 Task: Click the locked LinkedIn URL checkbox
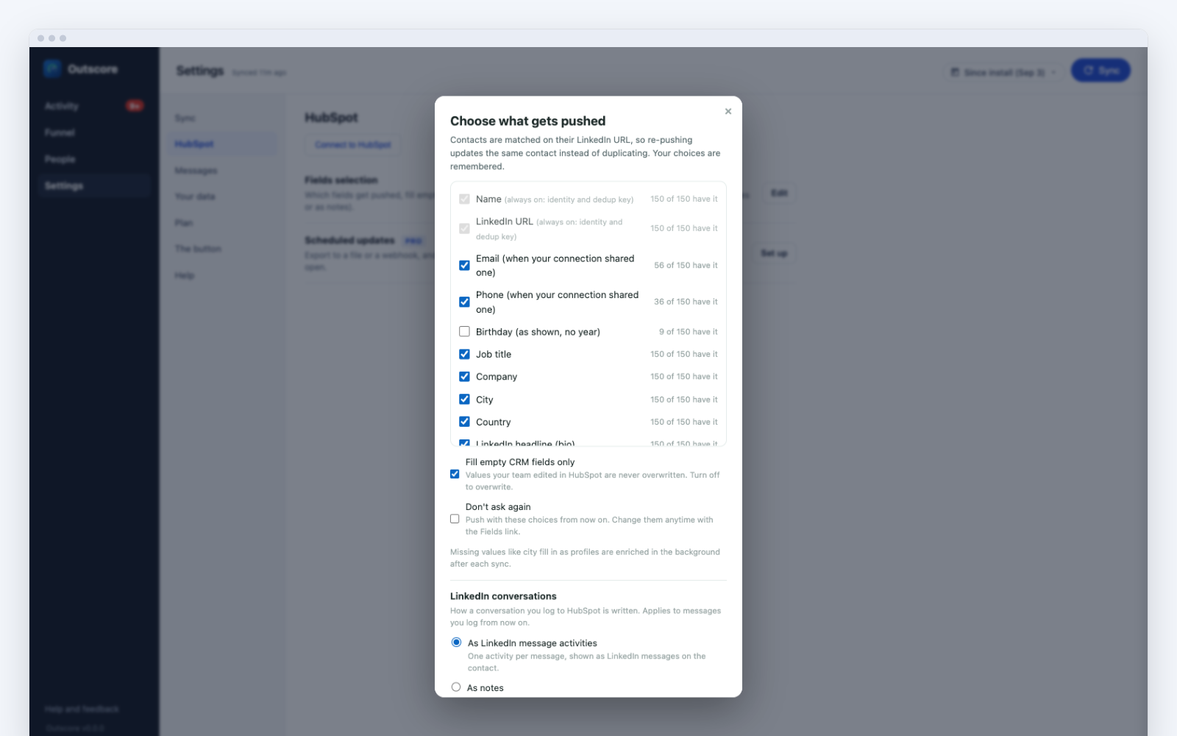coord(464,228)
